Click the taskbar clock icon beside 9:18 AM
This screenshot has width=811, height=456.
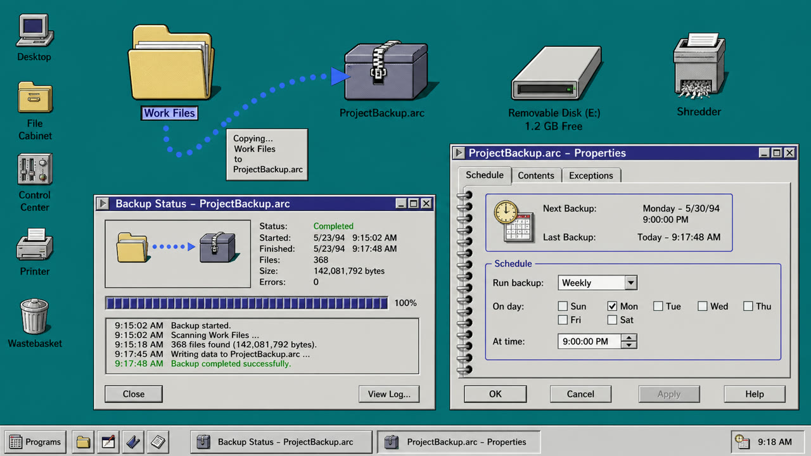pyautogui.click(x=741, y=441)
